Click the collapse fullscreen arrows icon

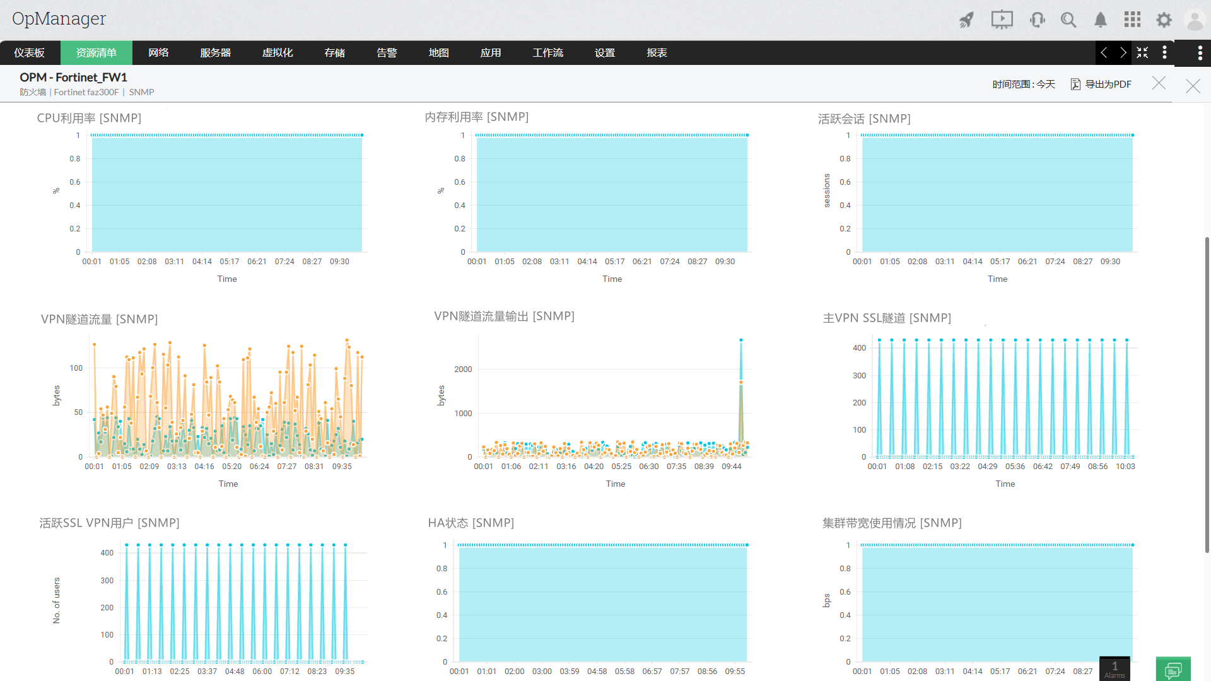(x=1142, y=53)
